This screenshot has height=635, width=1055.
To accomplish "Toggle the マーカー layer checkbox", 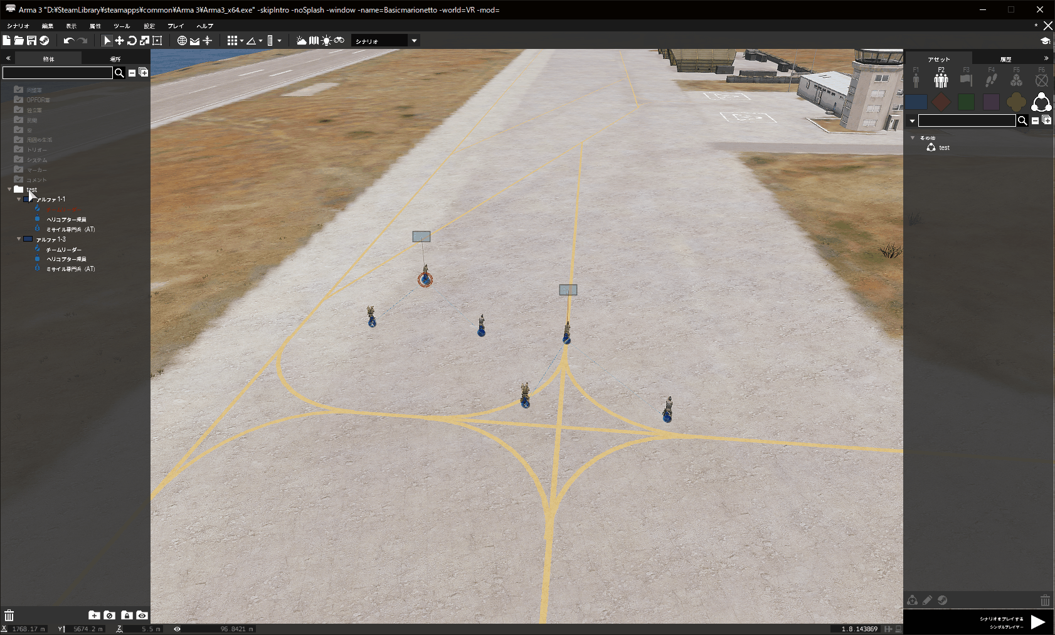I will (x=18, y=170).
